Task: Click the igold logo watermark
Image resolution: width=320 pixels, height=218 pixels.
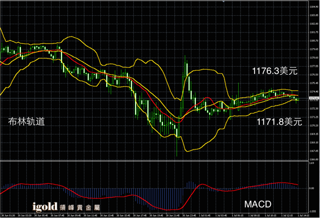Action: click(x=45, y=206)
